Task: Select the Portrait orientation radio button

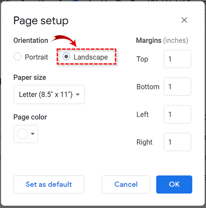Action: pyautogui.click(x=18, y=57)
